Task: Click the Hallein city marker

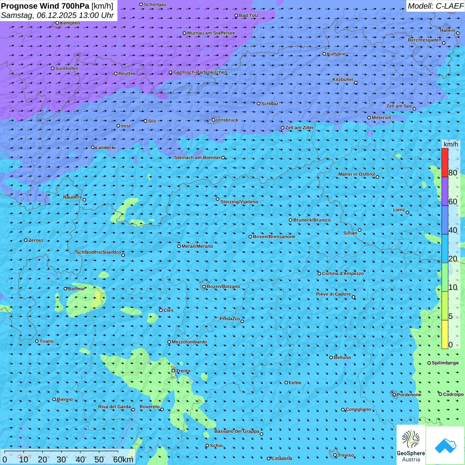Action: tap(458, 33)
